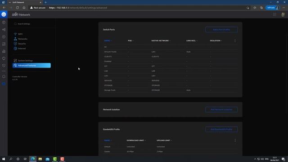The image size is (288, 162).
Task: Open the System Settings section
Action: [25, 60]
